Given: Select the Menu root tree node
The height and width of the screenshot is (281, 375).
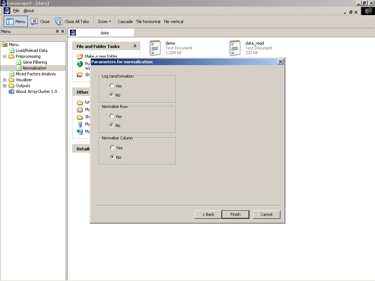Looking at the screenshot, I should click(x=14, y=44).
